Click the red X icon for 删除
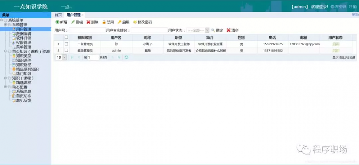Image resolution: width=359 pixels, height=165 pixels. (88, 22)
